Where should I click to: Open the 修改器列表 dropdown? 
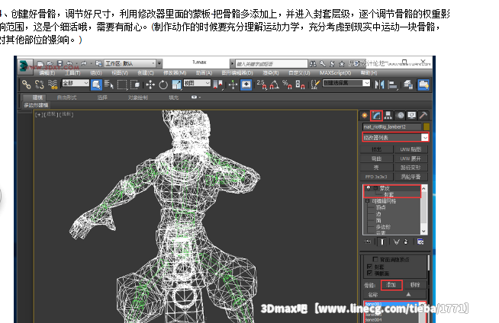395,138
